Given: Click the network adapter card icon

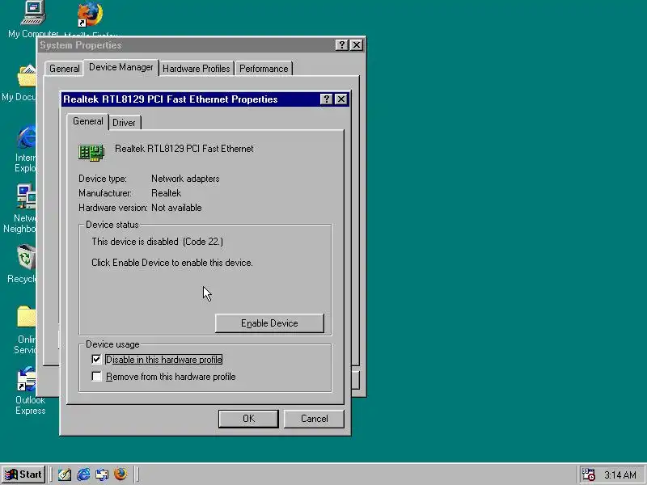Looking at the screenshot, I should tap(91, 152).
